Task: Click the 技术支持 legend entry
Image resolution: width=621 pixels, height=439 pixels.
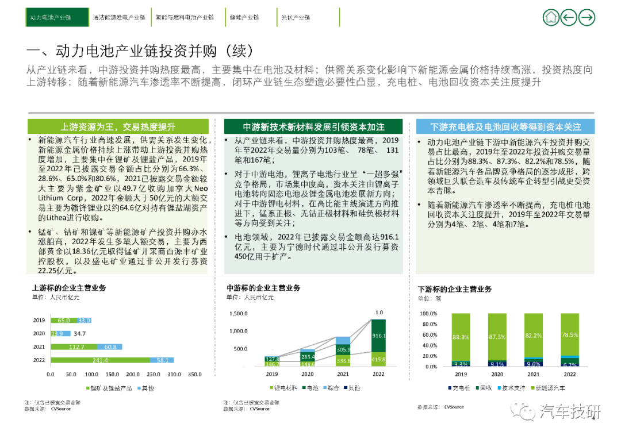Action: coord(511,388)
